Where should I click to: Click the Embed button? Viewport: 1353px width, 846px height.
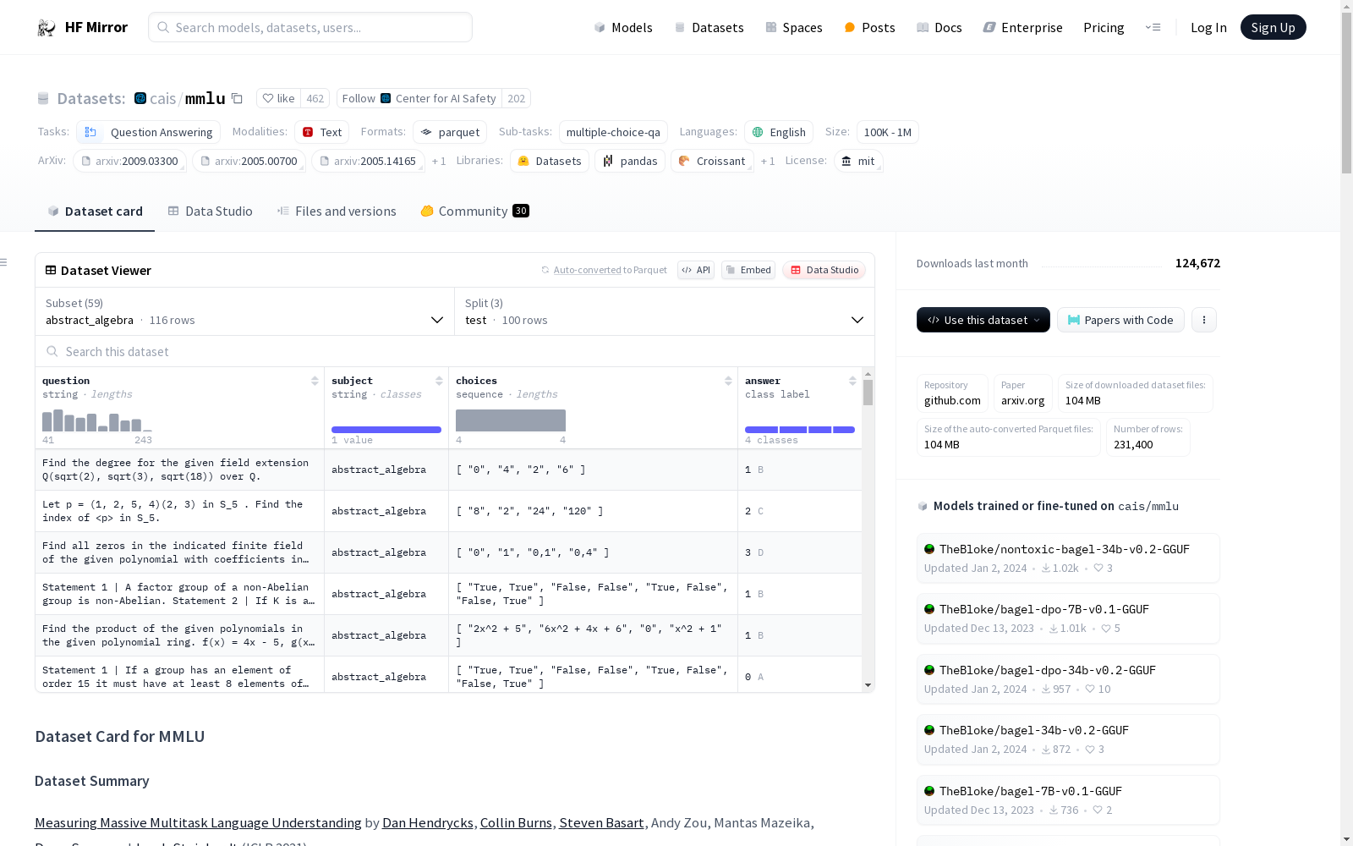748,270
